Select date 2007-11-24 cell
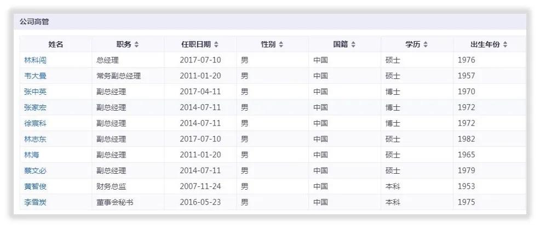Screen dimensions: 540x228 tap(200, 187)
